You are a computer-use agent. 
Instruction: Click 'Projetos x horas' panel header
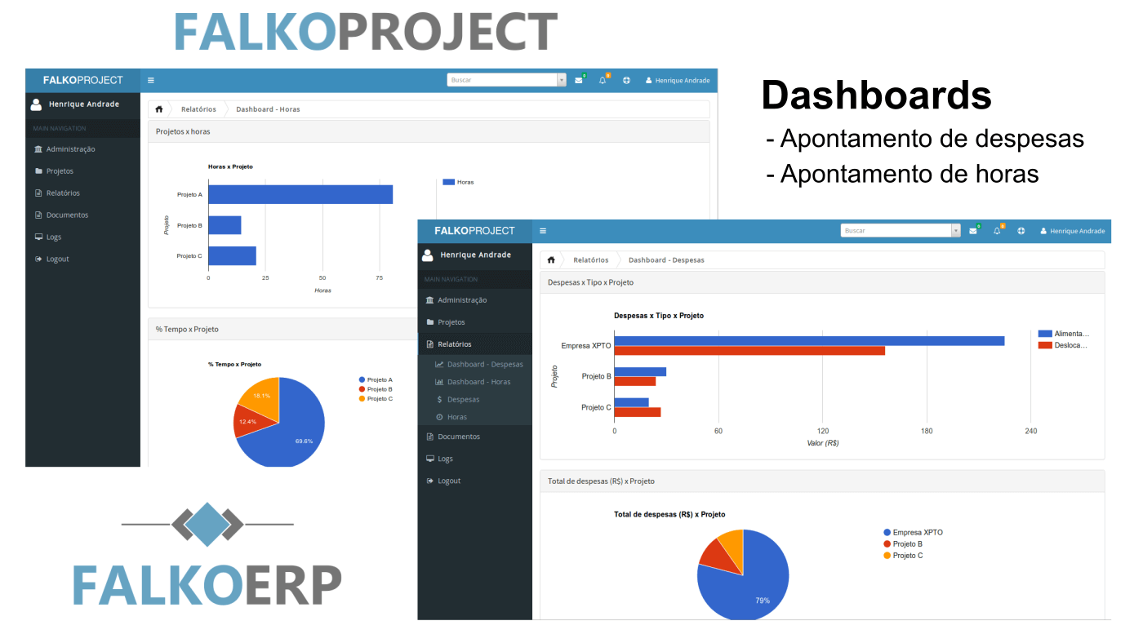(429, 131)
